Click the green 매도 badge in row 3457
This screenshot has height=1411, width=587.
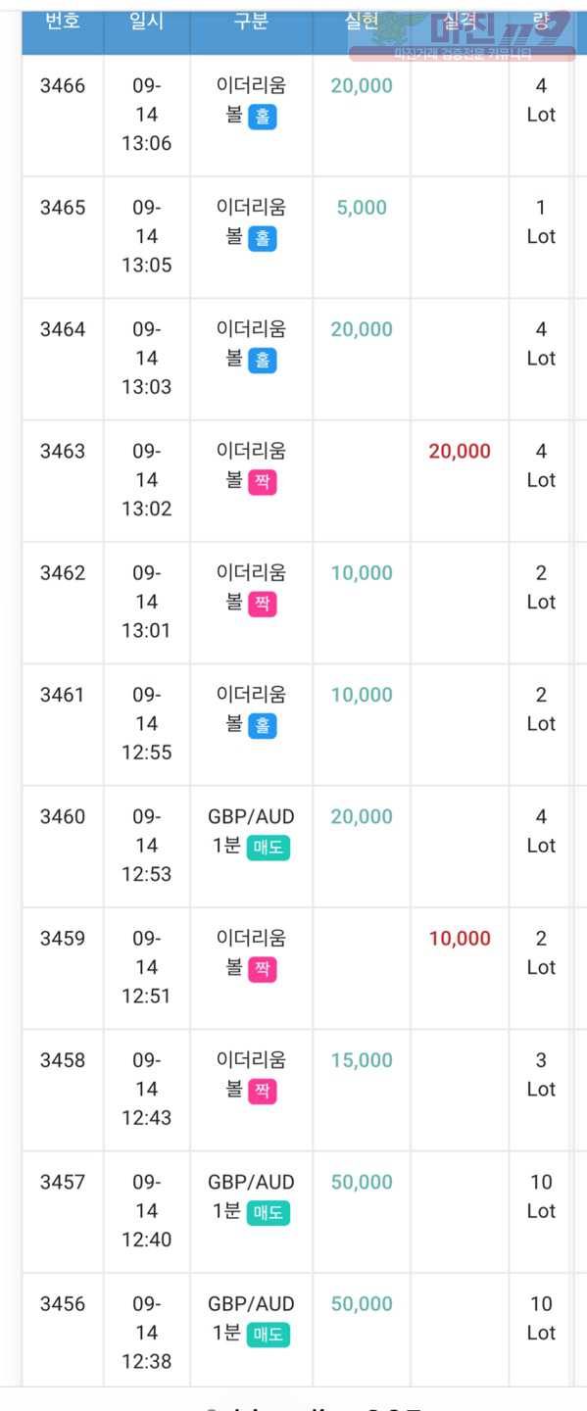[268, 1213]
